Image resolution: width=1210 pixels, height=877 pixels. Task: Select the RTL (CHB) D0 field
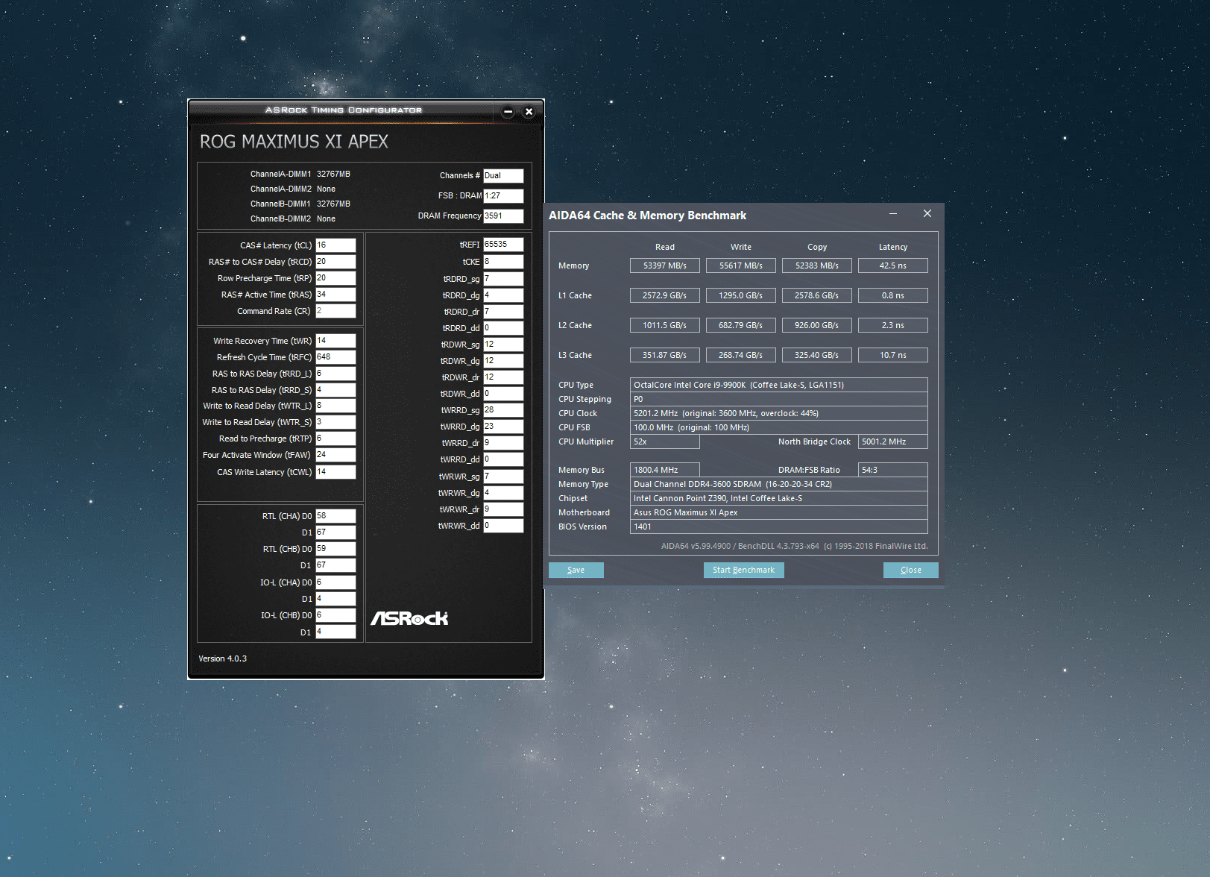[335, 549]
